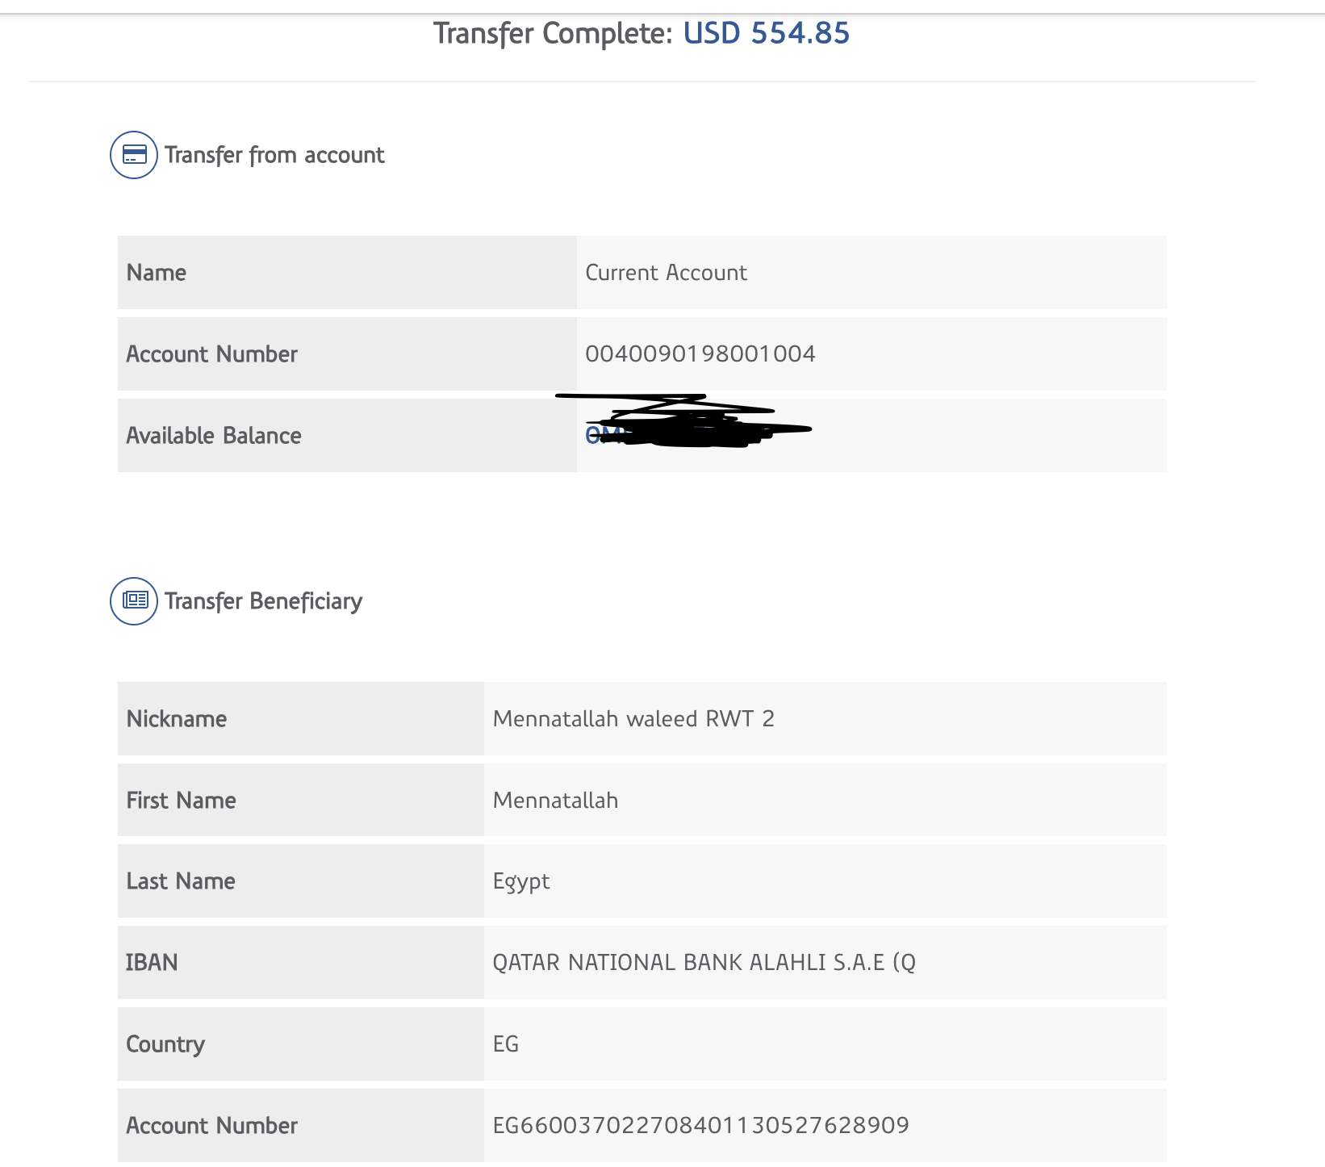Select the Transfer from account section title
The width and height of the screenshot is (1325, 1167).
[x=274, y=155]
